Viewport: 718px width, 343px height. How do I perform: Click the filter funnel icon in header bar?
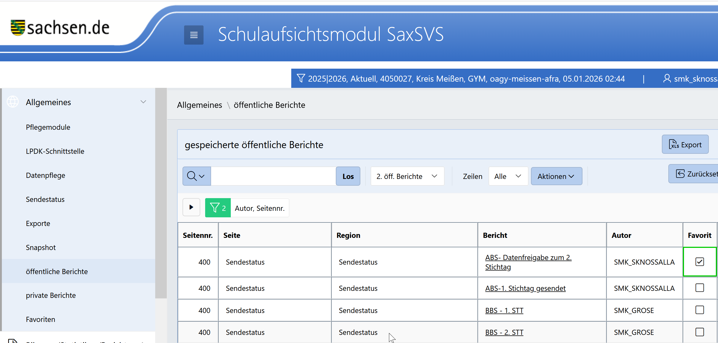(x=301, y=78)
